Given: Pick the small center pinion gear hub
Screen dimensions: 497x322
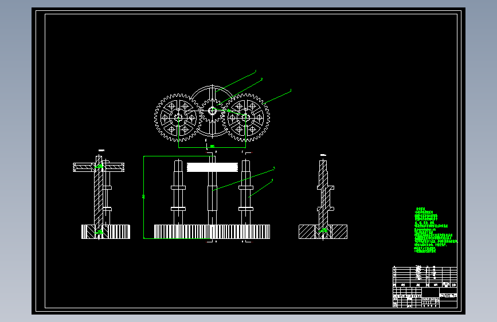Looking at the screenshot, I should click(x=212, y=111).
